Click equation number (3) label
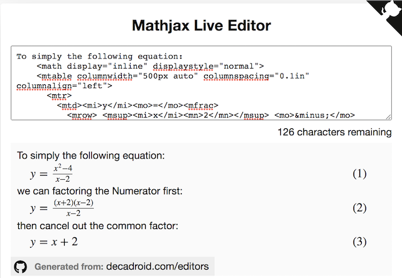402x278 pixels. click(x=359, y=242)
